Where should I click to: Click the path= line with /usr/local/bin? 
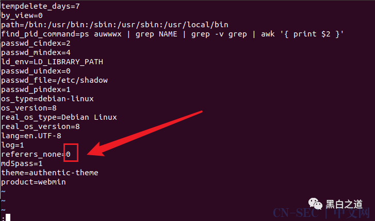[115, 25]
